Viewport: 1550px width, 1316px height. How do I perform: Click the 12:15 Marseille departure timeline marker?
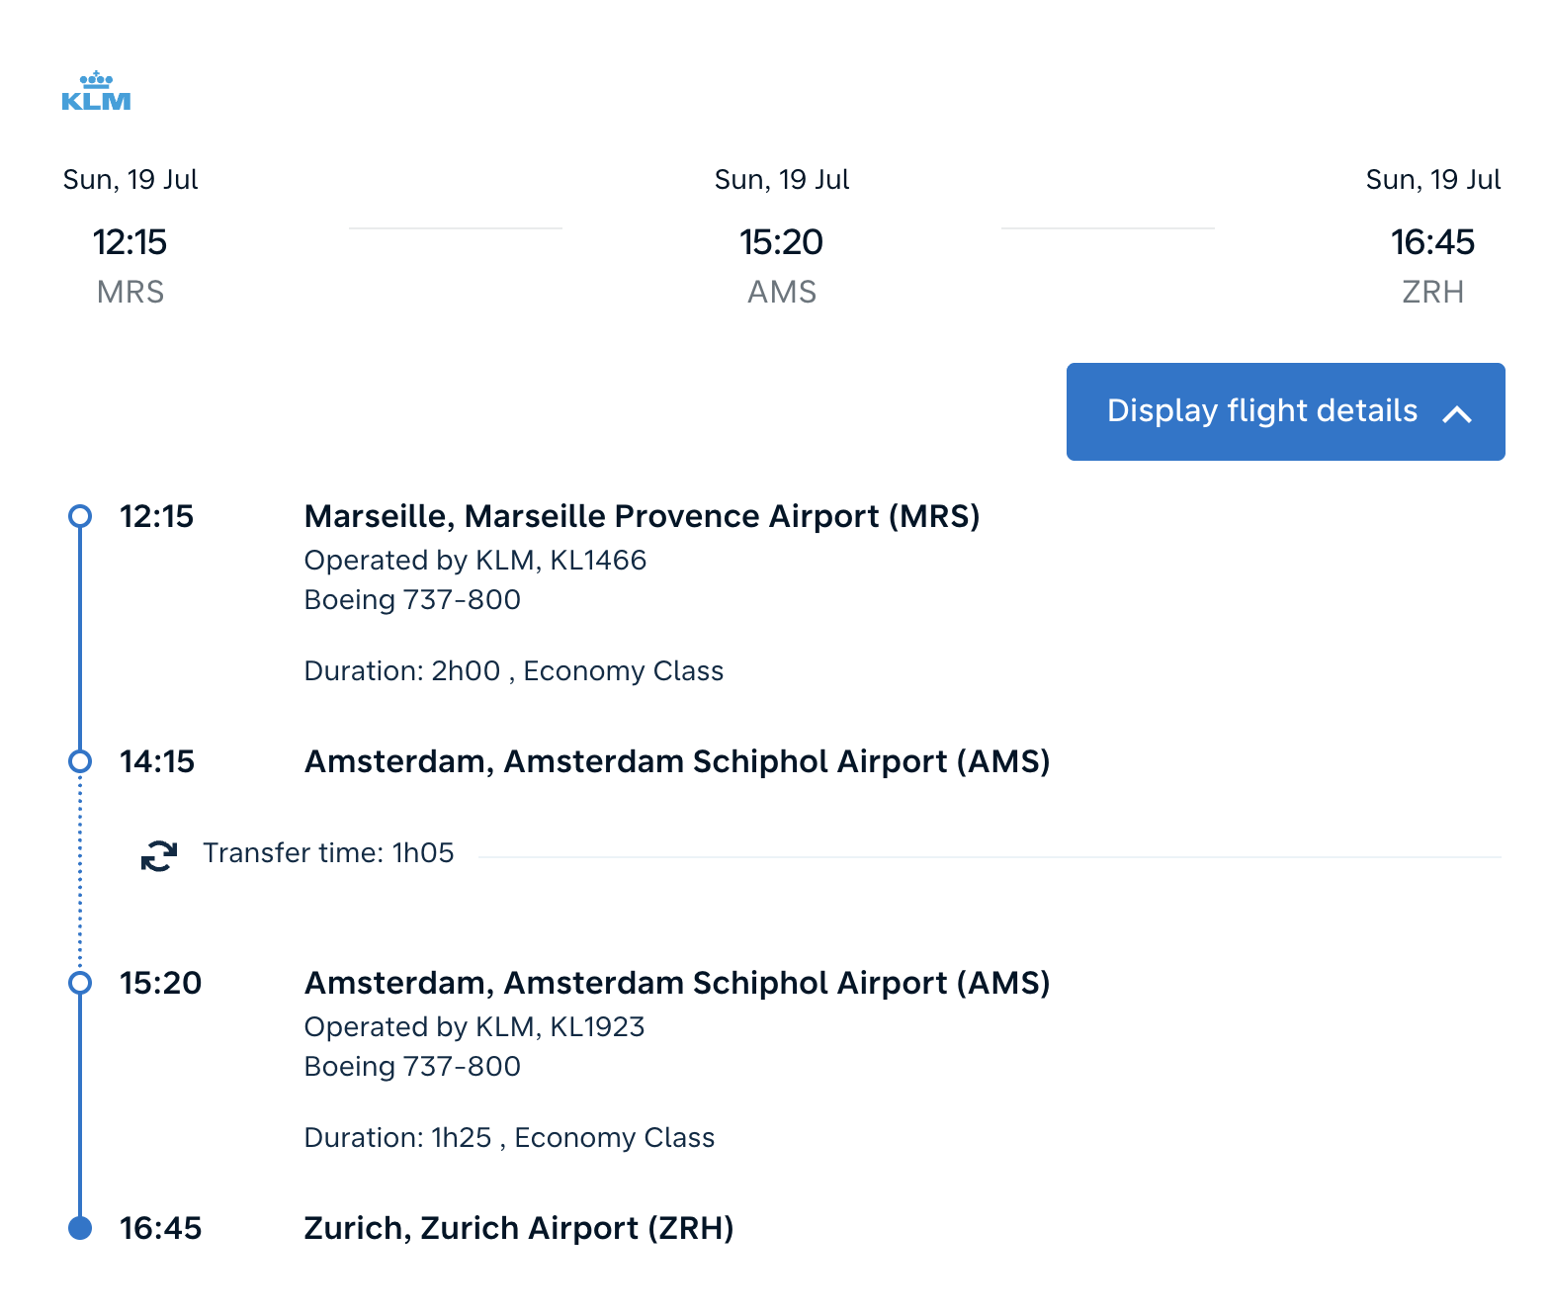click(80, 516)
